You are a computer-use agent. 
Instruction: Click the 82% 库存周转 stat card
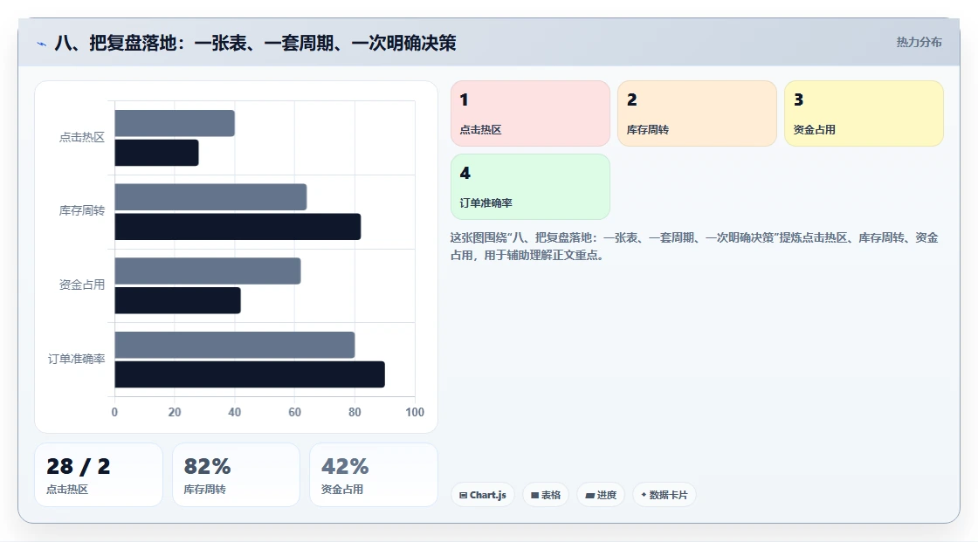236,475
